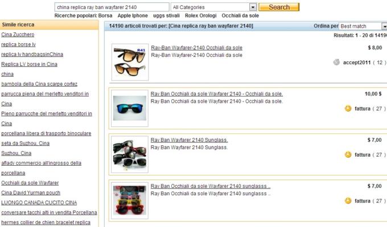View black red white sunglasses thumbnail
The image size is (387, 227).
[130, 154]
